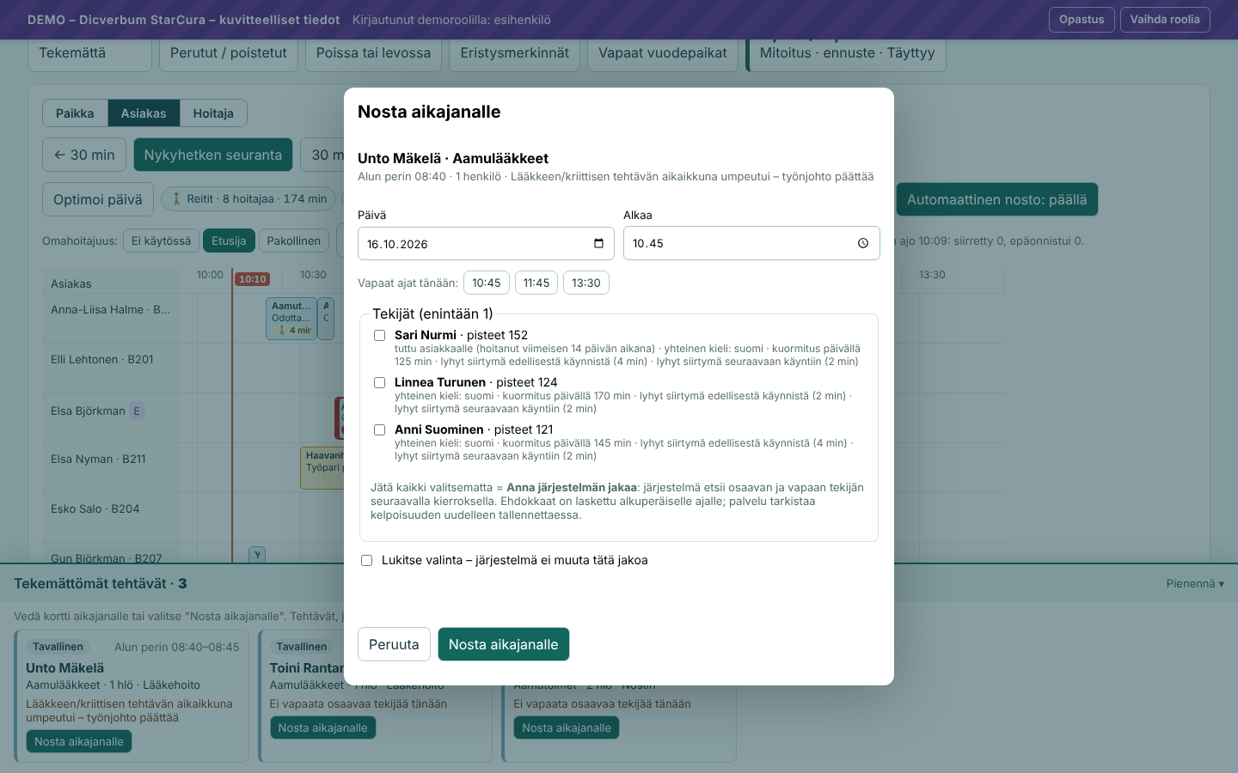Click the E badge beside Elsa Björkman
1238x773 pixels.
pos(137,411)
